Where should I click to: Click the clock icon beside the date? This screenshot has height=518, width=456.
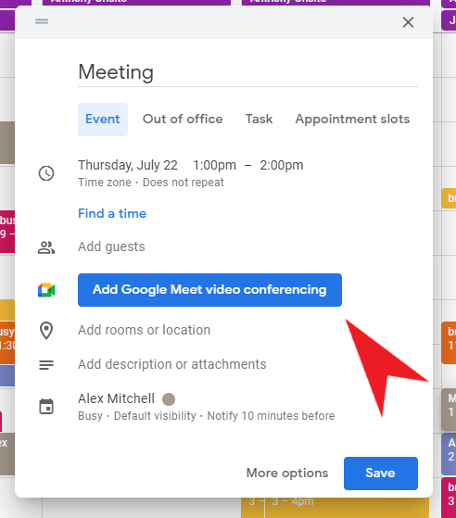point(46,173)
